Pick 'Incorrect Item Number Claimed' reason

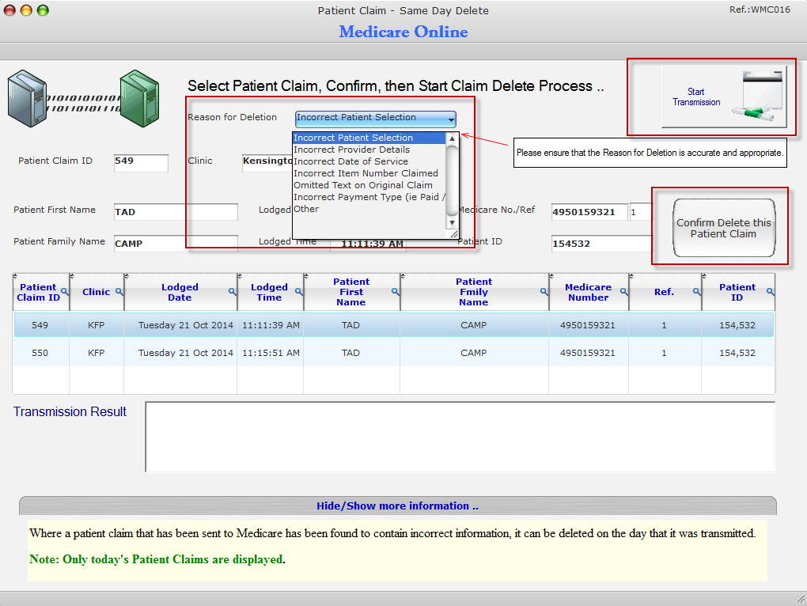click(x=369, y=173)
